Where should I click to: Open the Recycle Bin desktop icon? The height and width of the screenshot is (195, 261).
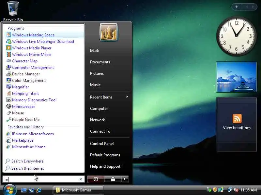coord(13,11)
